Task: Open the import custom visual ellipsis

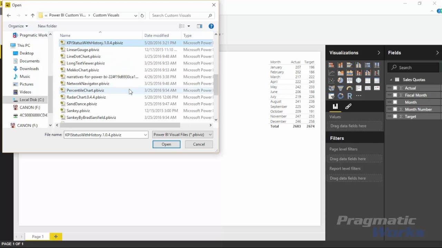Action: point(358,96)
